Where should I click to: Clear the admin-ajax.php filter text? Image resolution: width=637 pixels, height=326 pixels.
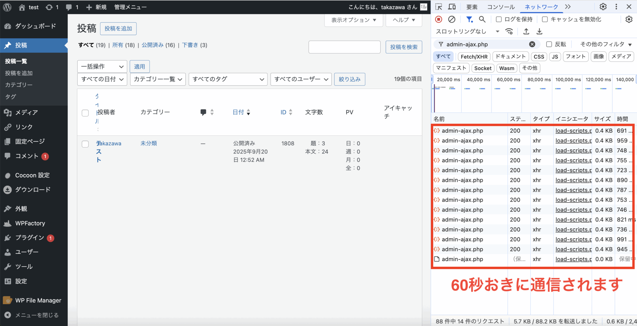click(x=532, y=44)
